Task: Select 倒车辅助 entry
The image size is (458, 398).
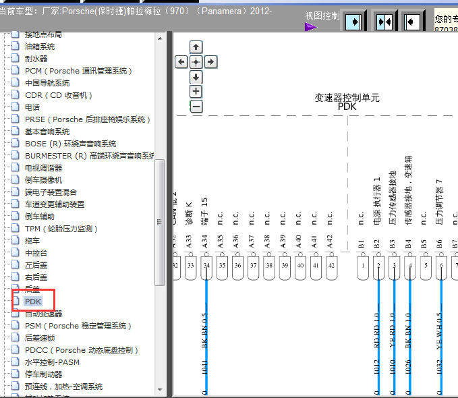Action: click(40, 217)
